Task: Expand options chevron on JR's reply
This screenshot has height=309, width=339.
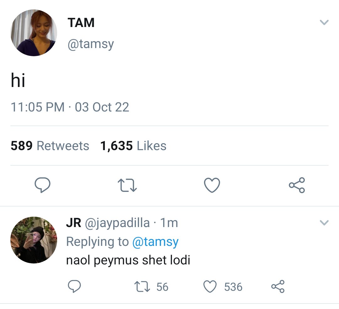Action: click(324, 223)
